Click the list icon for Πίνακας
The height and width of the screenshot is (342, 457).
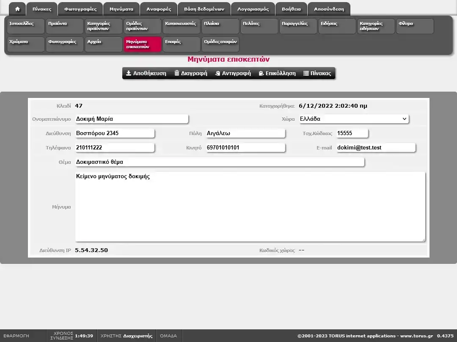(306, 73)
